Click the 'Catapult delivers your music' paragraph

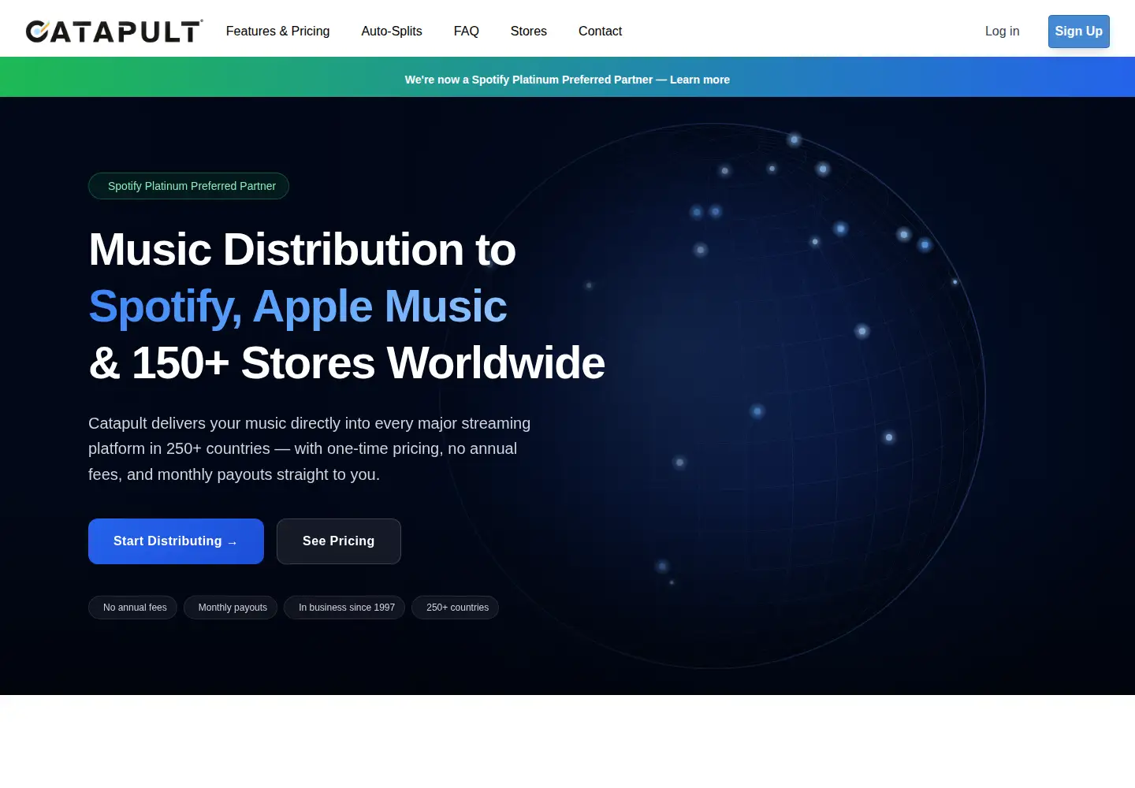310,449
